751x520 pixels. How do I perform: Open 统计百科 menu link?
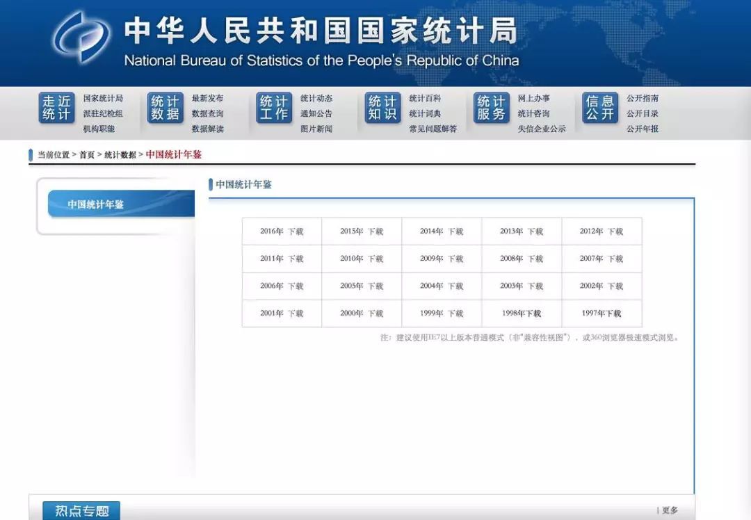425,98
